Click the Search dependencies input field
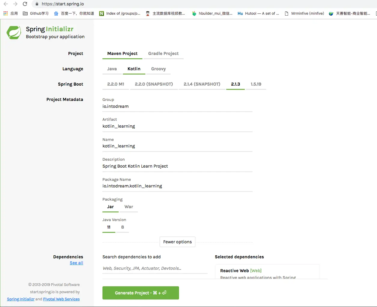 (155, 268)
